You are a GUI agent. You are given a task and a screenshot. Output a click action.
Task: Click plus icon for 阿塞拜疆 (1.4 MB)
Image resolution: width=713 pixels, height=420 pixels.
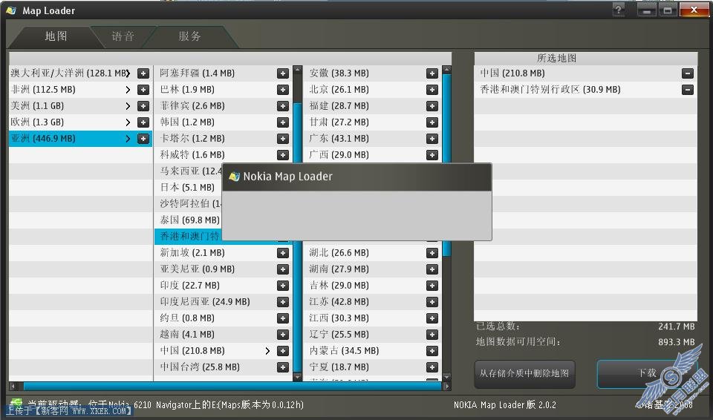283,73
